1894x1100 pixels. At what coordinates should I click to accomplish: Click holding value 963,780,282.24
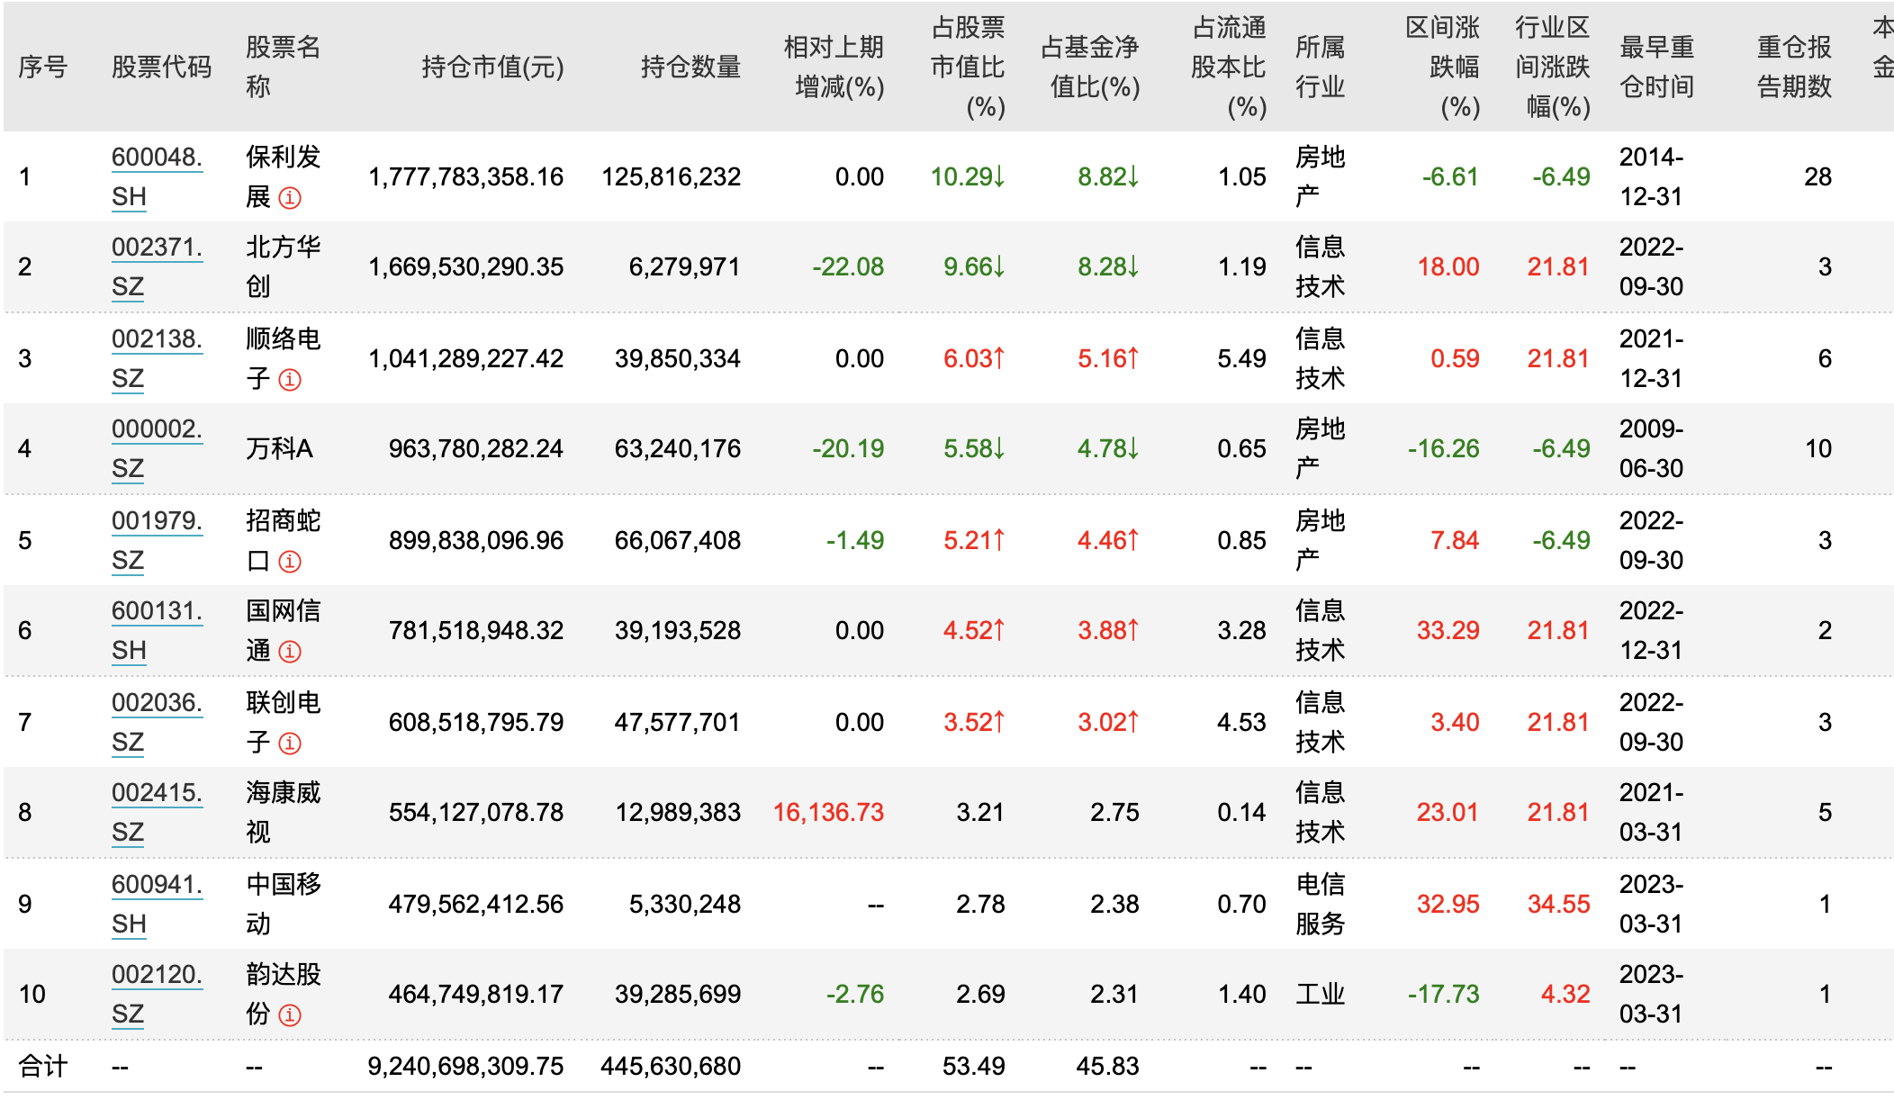476,448
